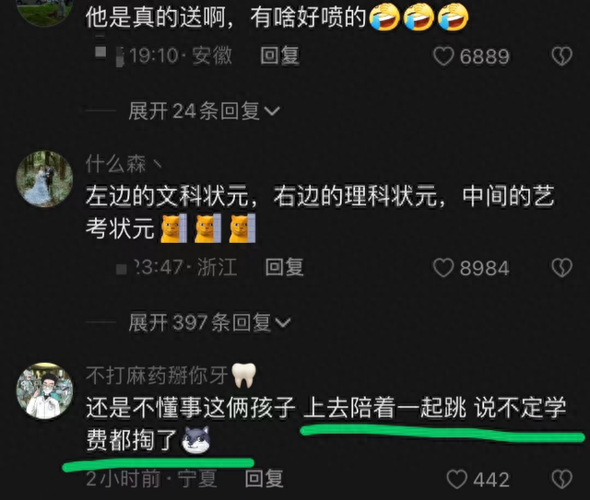Open 不打麻药掰你牙 user avatar
This screenshot has height=500, width=590.
tap(44, 390)
